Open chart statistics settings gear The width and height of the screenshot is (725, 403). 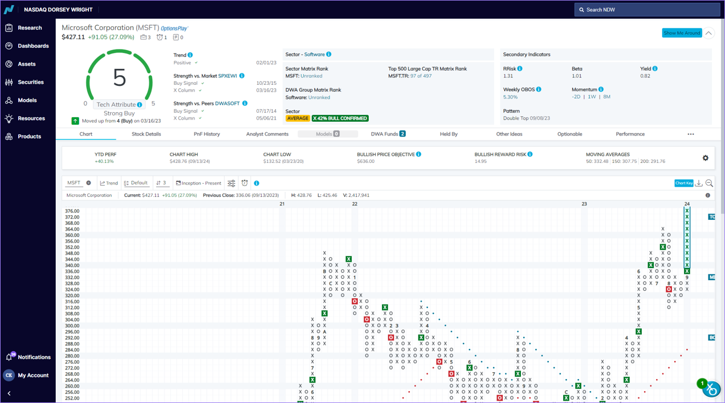(x=706, y=158)
